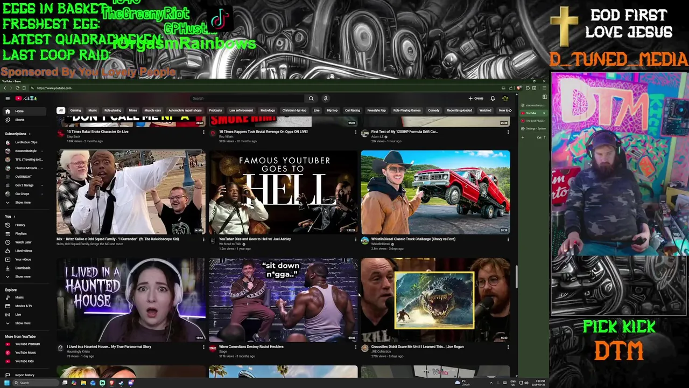Select the Recently uploaded chip
Screen dimensions: 689x388
point(459,110)
